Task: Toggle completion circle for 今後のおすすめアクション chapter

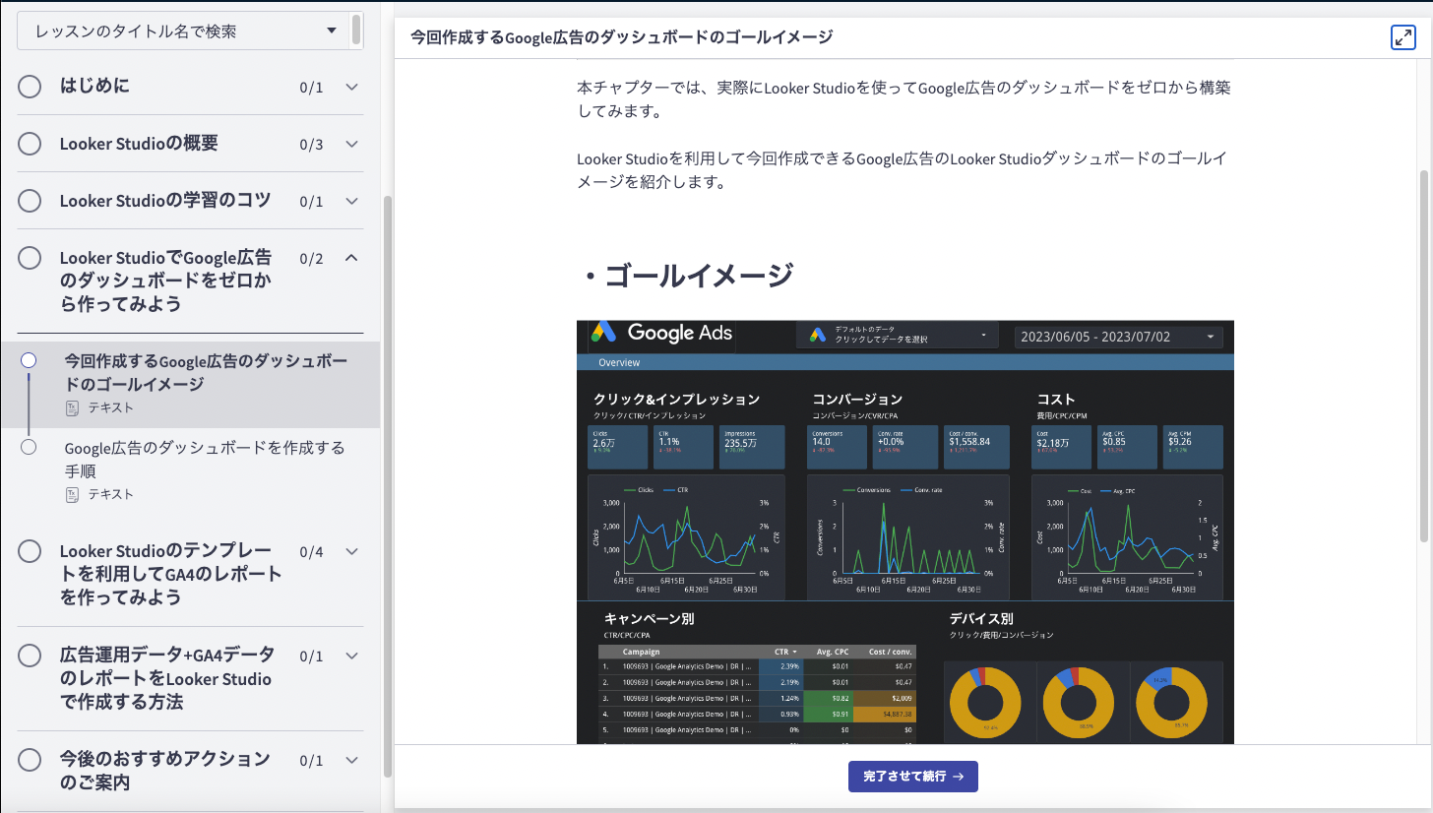Action: [x=30, y=760]
